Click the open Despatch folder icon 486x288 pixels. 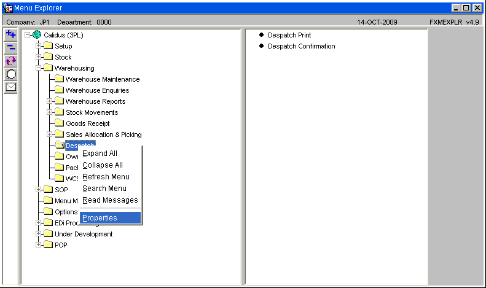(x=60, y=145)
